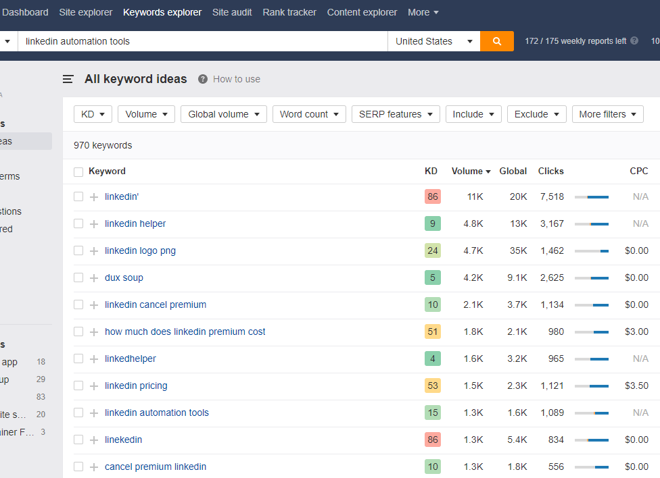660x478 pixels.
Task: Sort the table by Clicks column header
Action: click(x=551, y=171)
